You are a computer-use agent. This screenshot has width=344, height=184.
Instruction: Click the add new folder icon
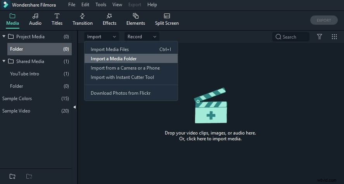(12, 176)
